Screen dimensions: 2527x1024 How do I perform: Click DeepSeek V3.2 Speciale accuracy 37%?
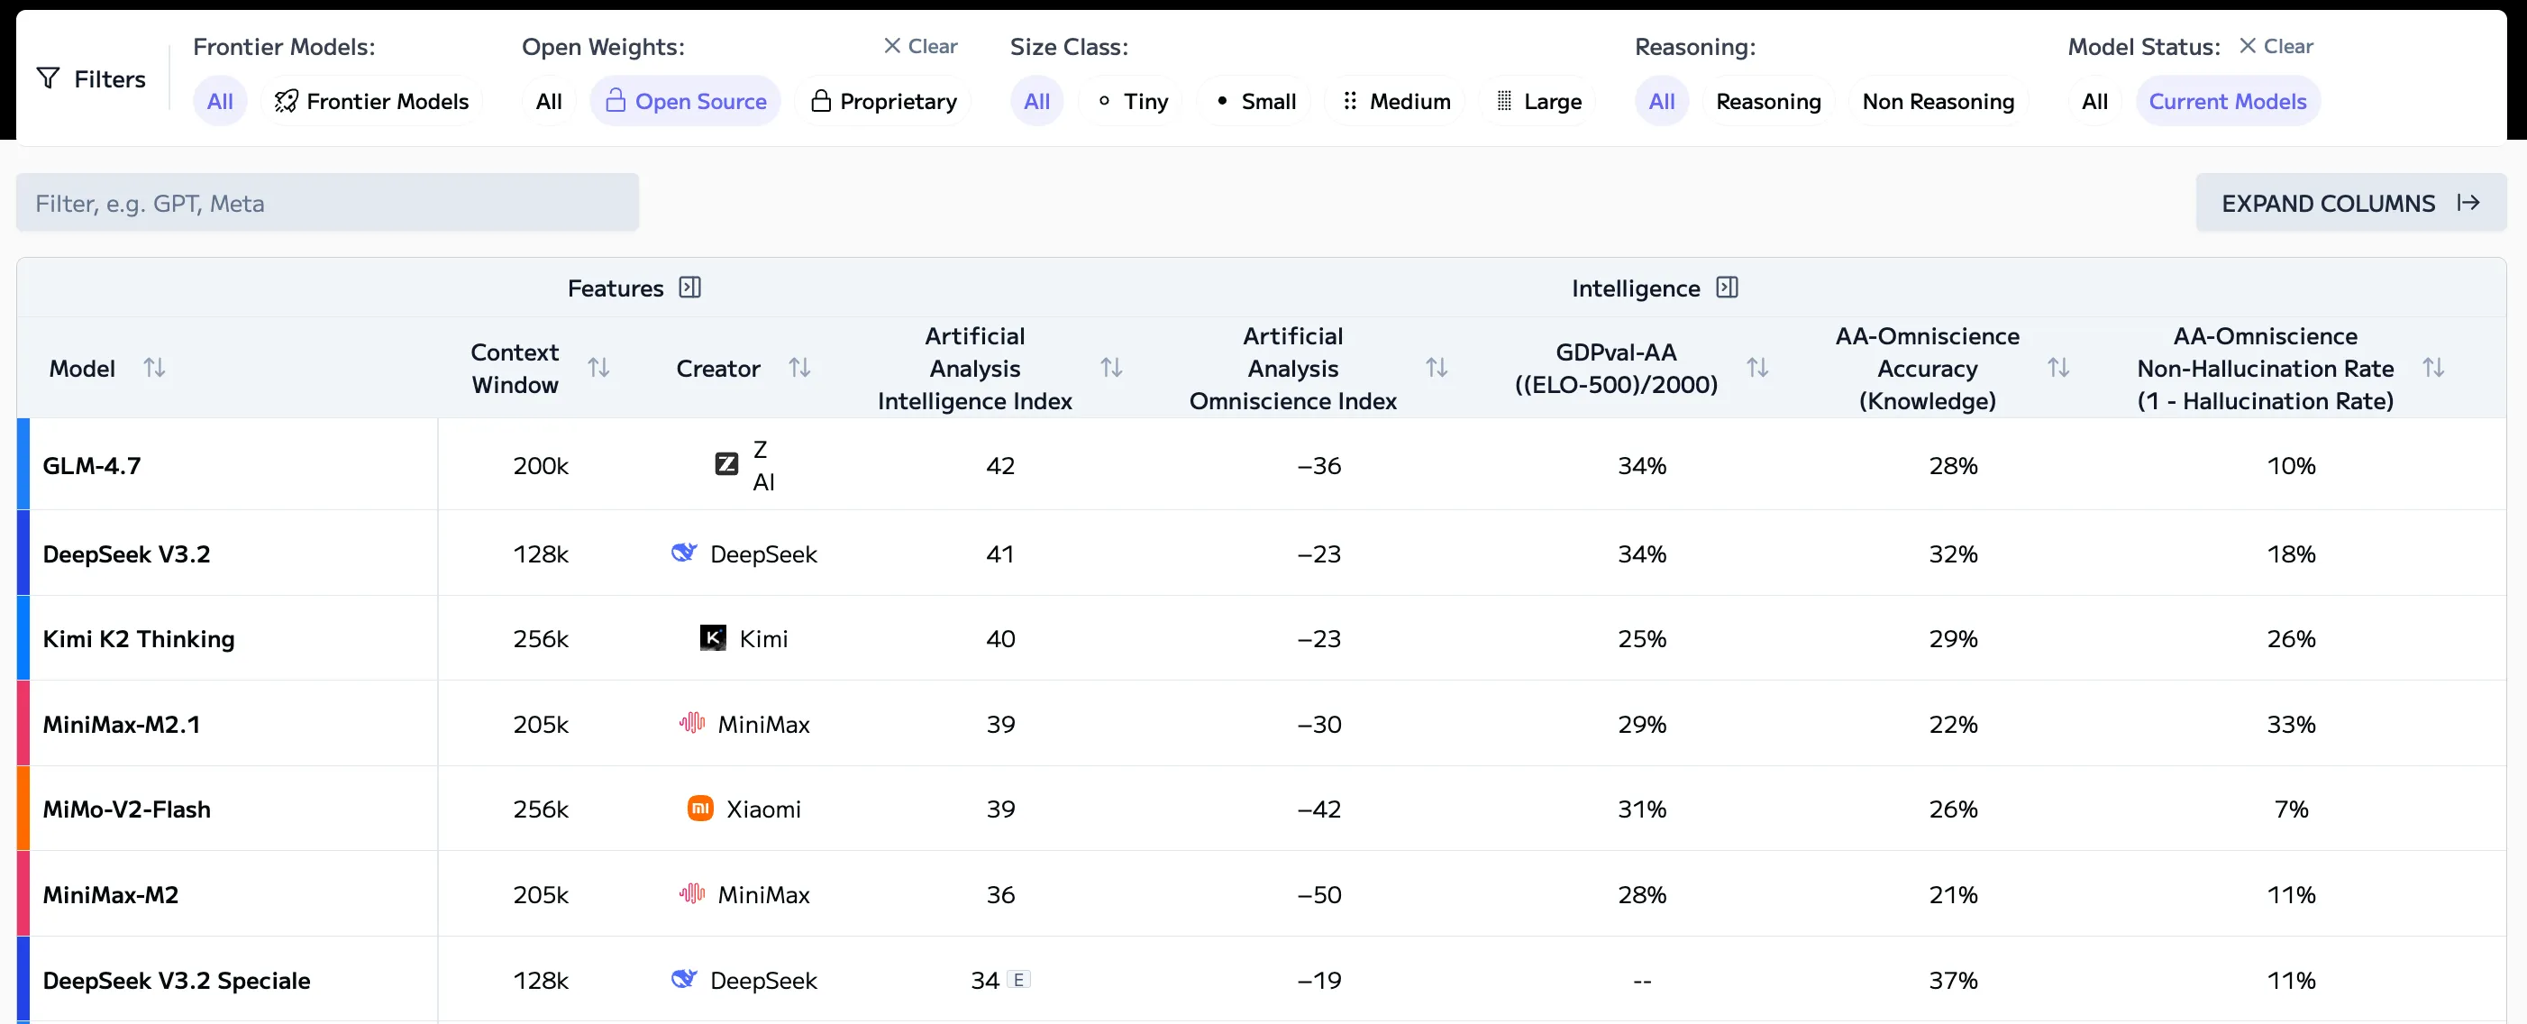(1952, 980)
